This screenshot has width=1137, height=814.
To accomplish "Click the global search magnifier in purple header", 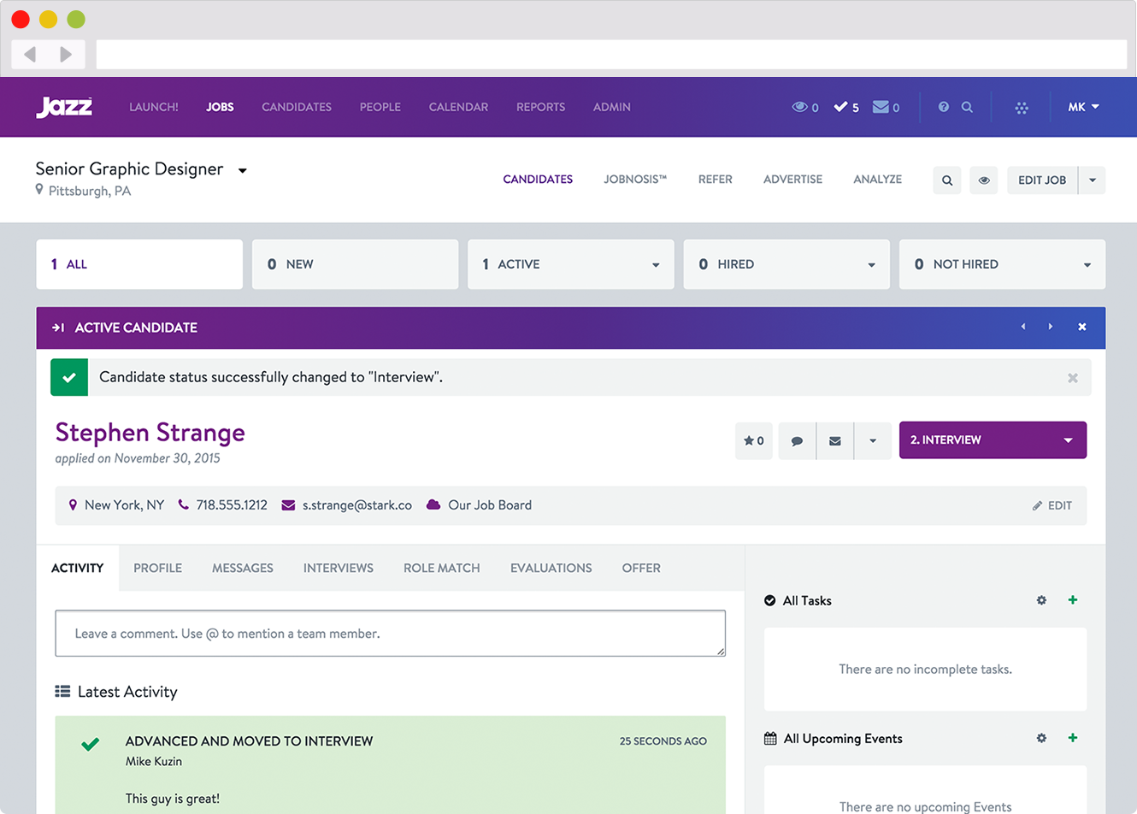I will (x=967, y=107).
